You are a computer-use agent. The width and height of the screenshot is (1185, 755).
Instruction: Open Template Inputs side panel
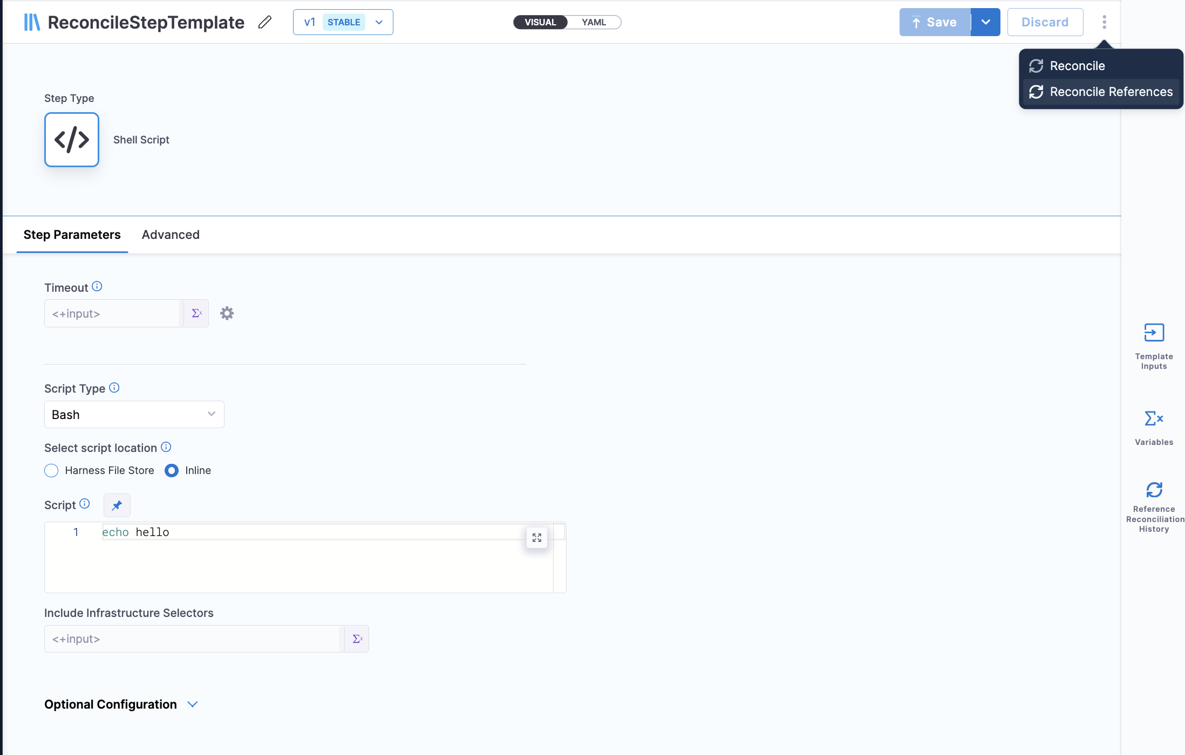pyautogui.click(x=1154, y=346)
